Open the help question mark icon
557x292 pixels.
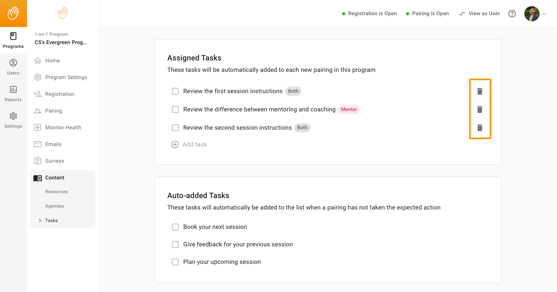click(x=512, y=14)
